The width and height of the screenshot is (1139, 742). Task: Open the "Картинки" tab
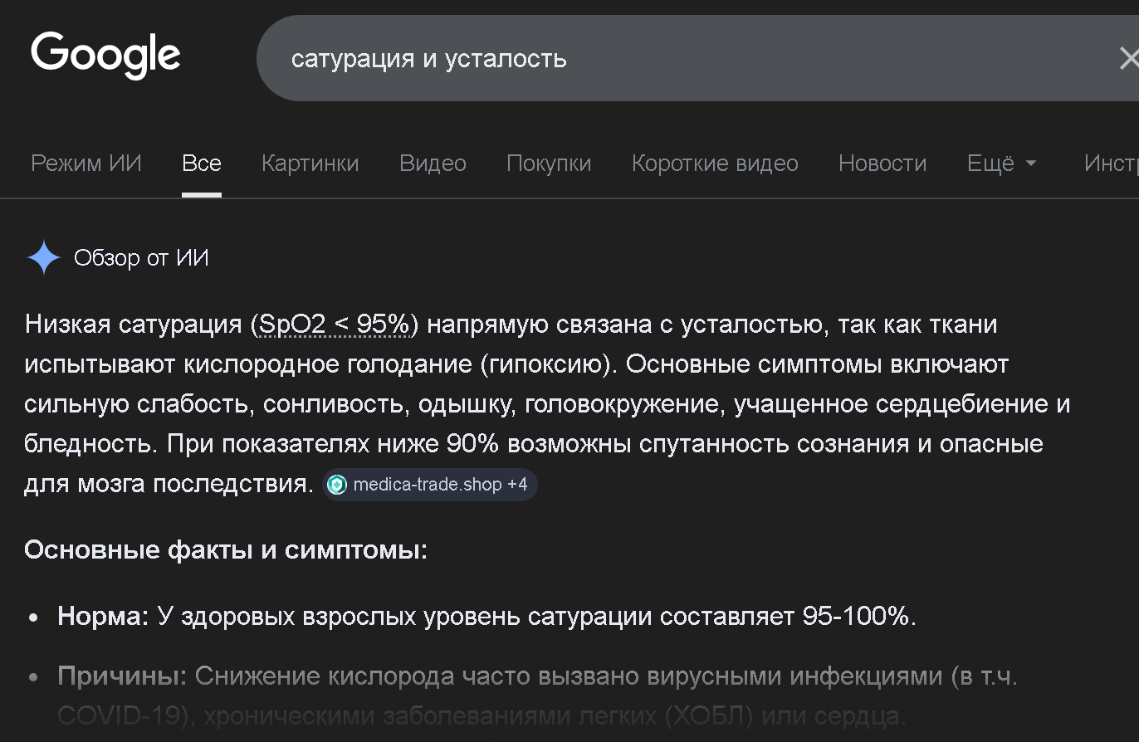click(x=310, y=164)
